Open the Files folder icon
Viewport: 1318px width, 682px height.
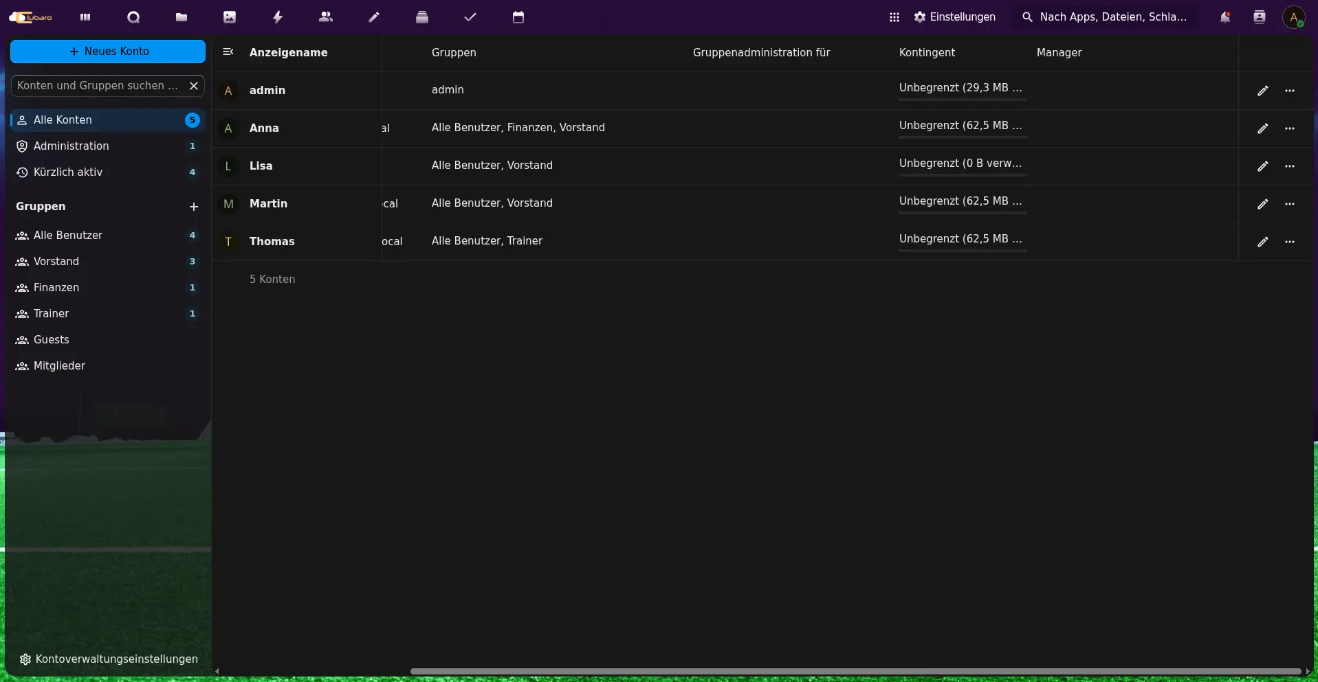[x=182, y=17]
